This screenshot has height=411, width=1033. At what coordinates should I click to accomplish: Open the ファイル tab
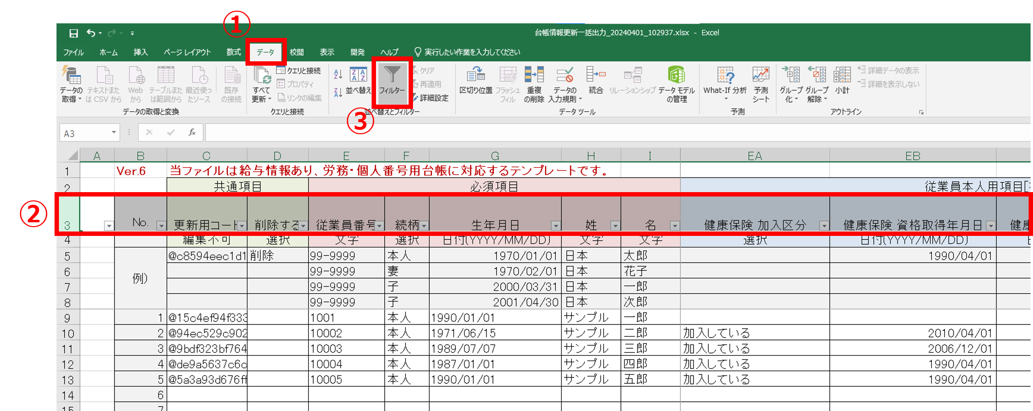click(x=74, y=52)
